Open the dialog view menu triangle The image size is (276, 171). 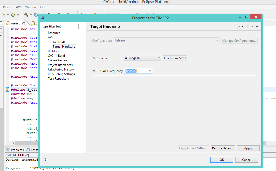point(257,26)
